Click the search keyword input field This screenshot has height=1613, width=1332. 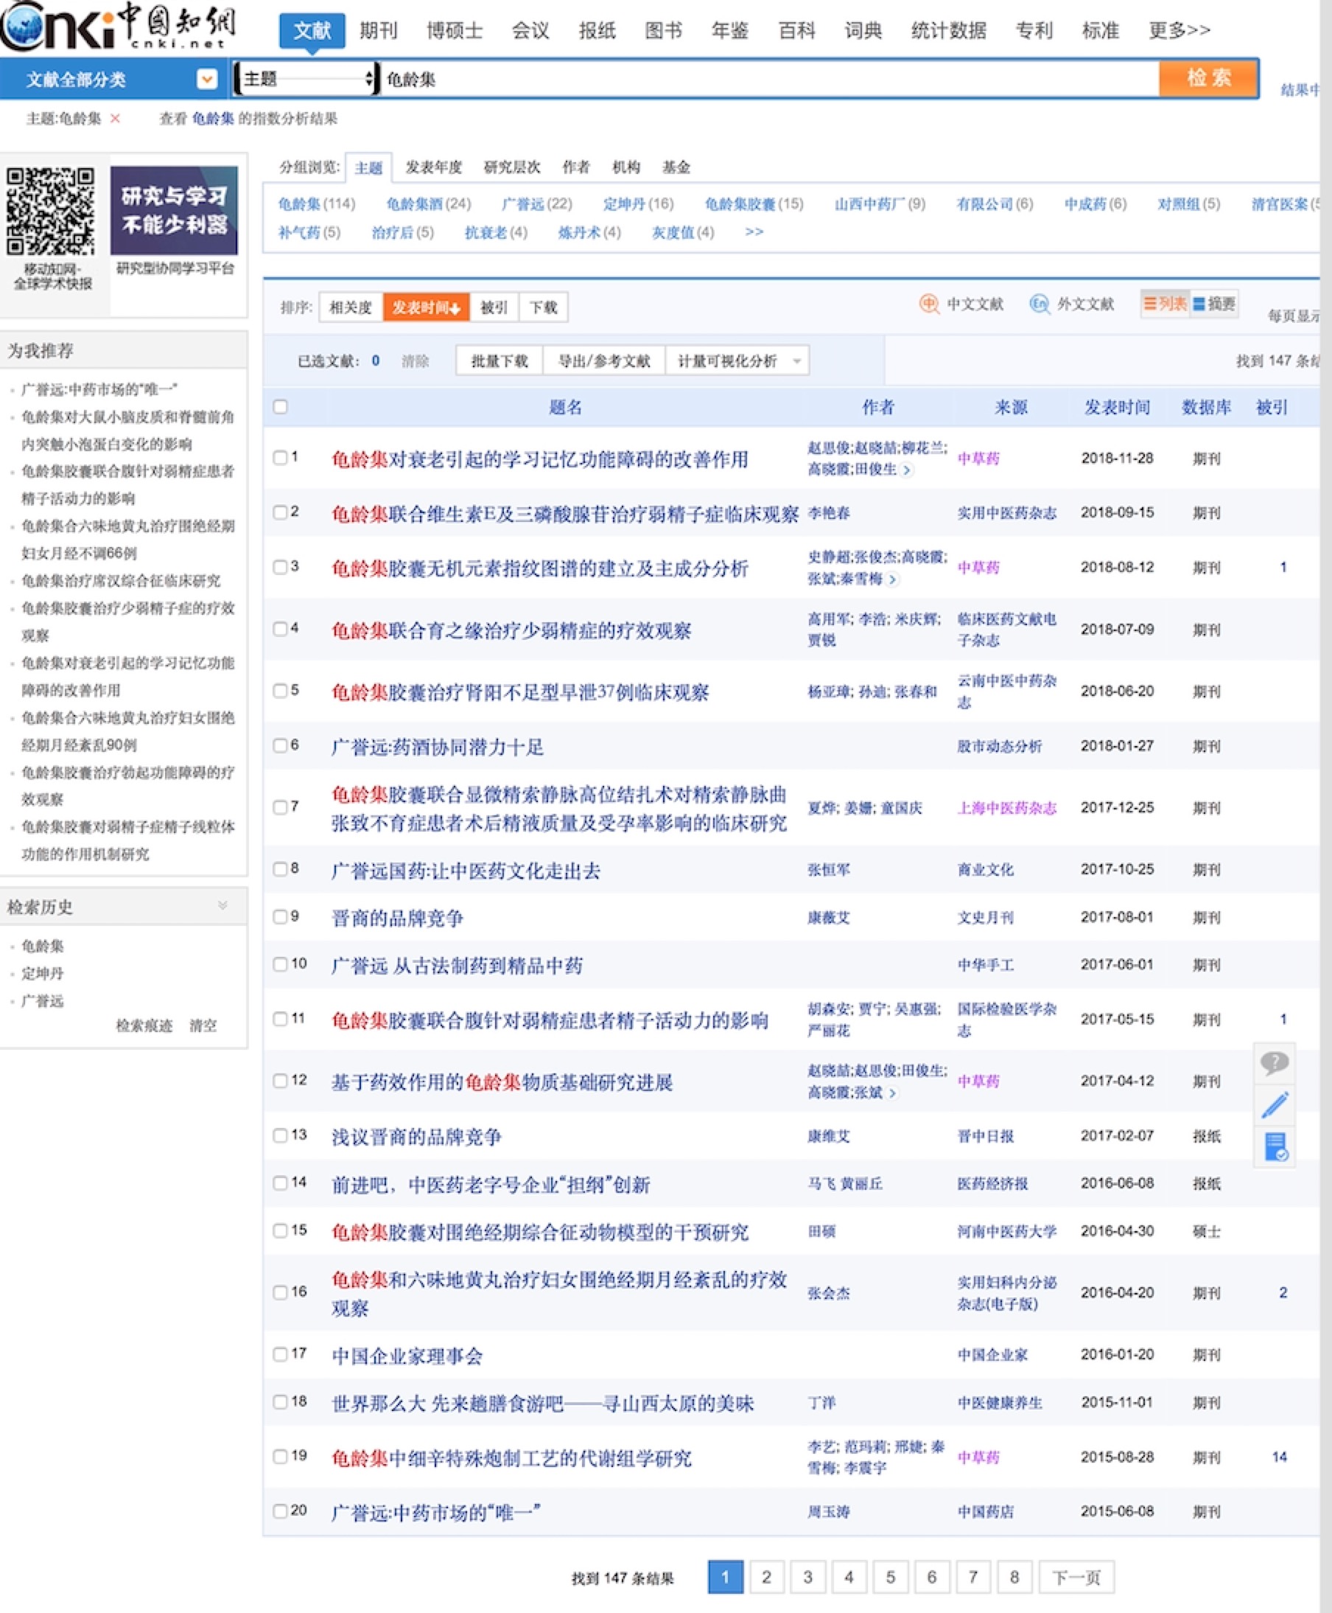click(x=767, y=79)
